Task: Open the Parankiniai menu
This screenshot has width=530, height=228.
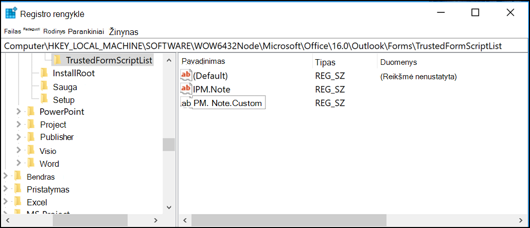Action: tap(86, 31)
